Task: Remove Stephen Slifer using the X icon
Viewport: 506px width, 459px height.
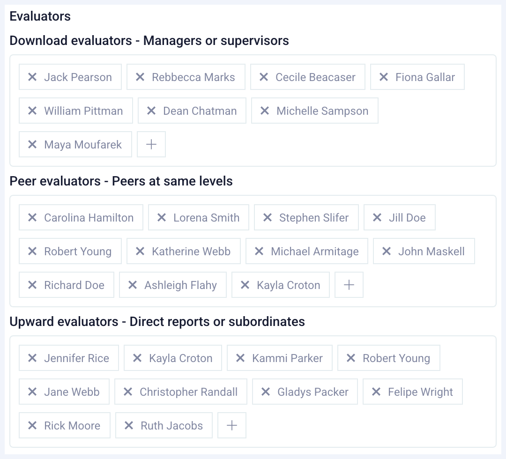Action: tap(268, 217)
